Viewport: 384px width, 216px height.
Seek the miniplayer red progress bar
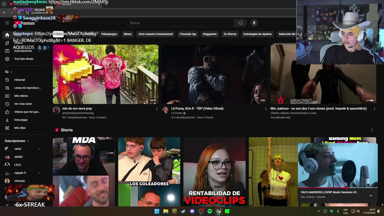pos(337,188)
